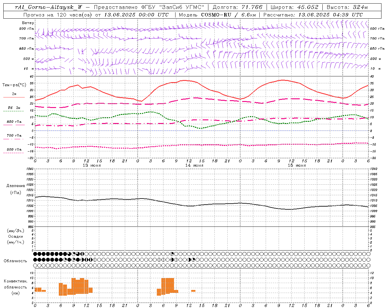Click the 2м temperature legend entry
Screen dimensions: 386x308
14,94
